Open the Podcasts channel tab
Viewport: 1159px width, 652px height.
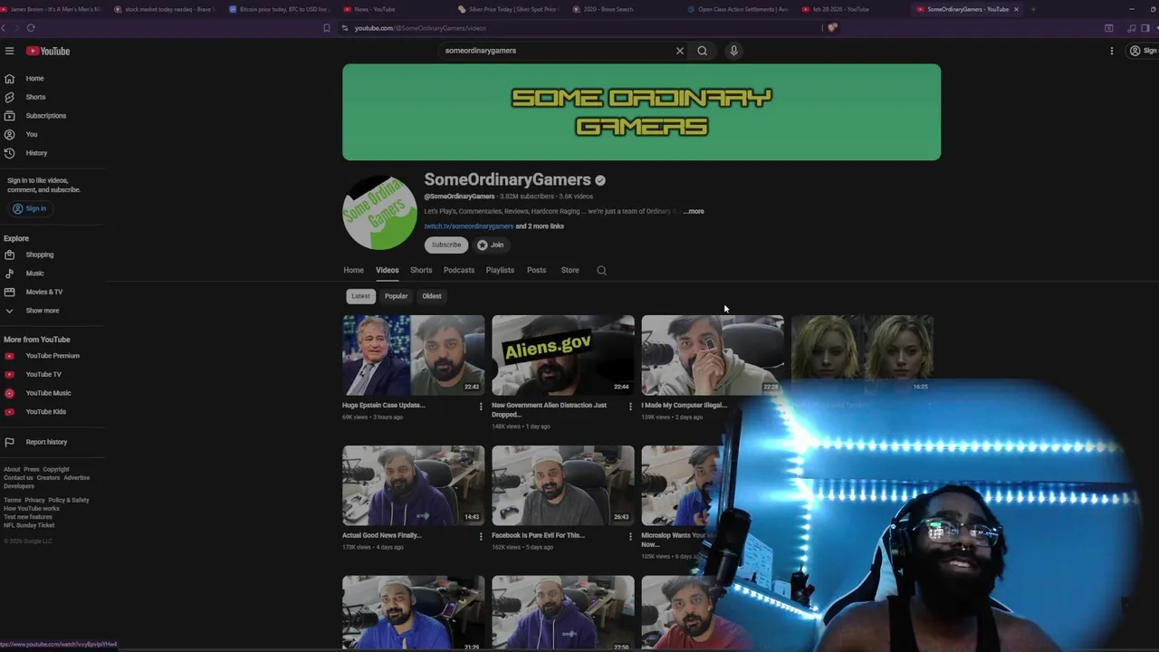click(459, 270)
